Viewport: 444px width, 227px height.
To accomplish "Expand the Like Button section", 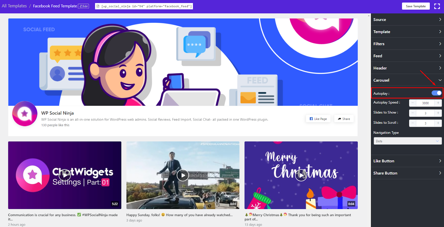I will [407, 161].
